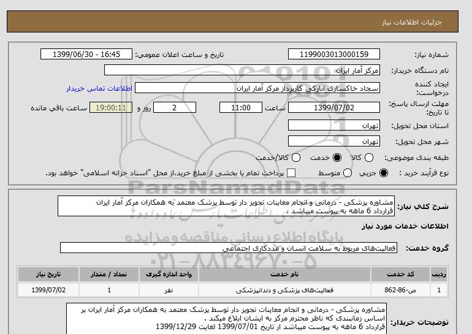Click the request creator field سجاد خاکساری

257,88
